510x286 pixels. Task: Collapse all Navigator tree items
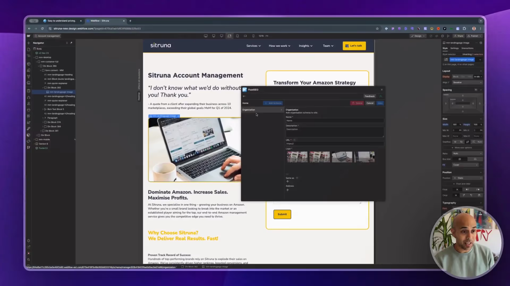(x=67, y=43)
